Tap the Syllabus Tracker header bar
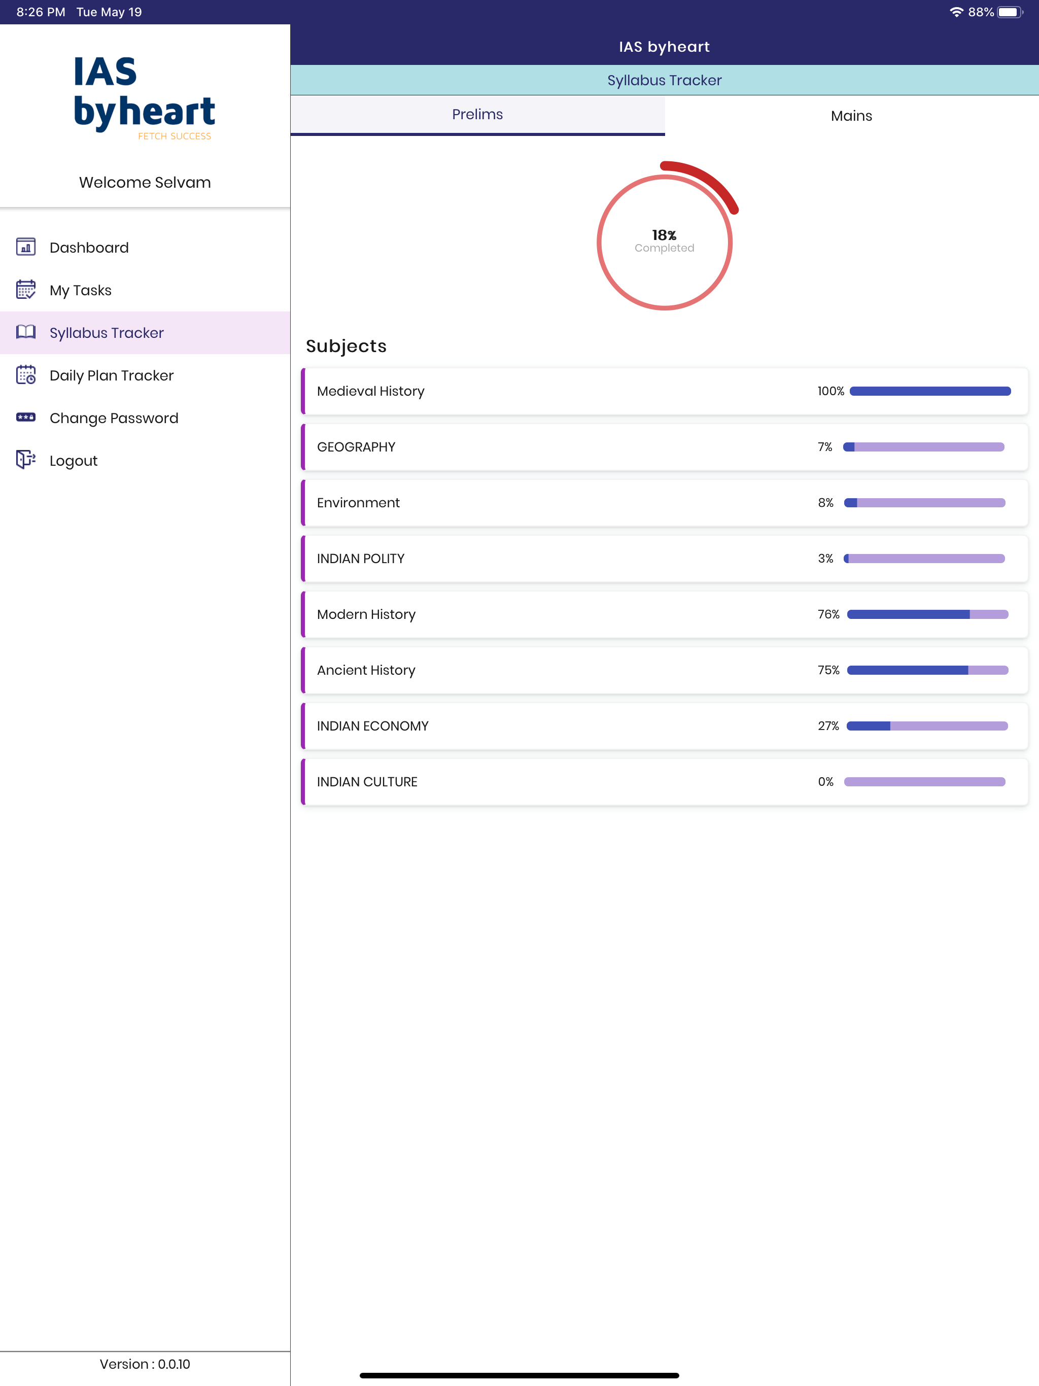 pyautogui.click(x=664, y=80)
